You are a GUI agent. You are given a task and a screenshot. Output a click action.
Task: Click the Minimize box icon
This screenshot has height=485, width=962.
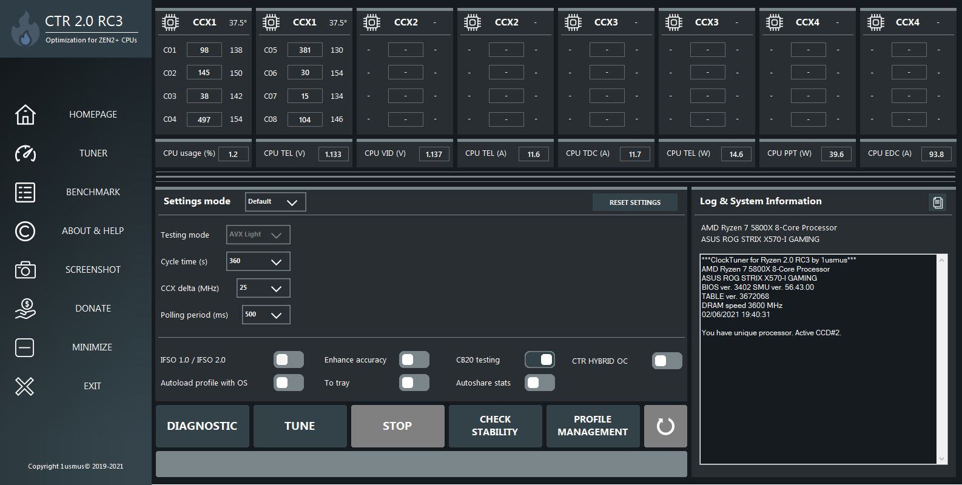[25, 347]
